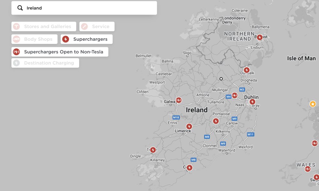Toggle the Service filter
This screenshot has width=319, height=191.
(x=97, y=26)
